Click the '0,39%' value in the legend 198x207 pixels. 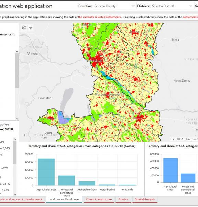click(4, 168)
